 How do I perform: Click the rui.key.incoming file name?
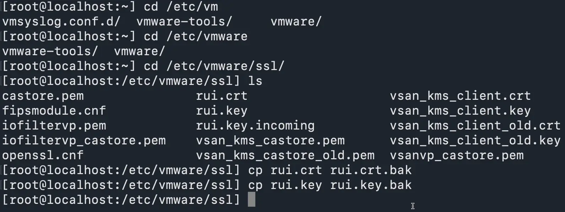(x=255, y=126)
